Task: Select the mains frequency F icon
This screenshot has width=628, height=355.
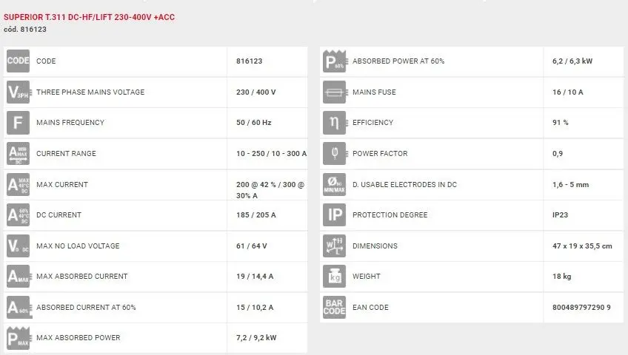Action: coord(18,123)
